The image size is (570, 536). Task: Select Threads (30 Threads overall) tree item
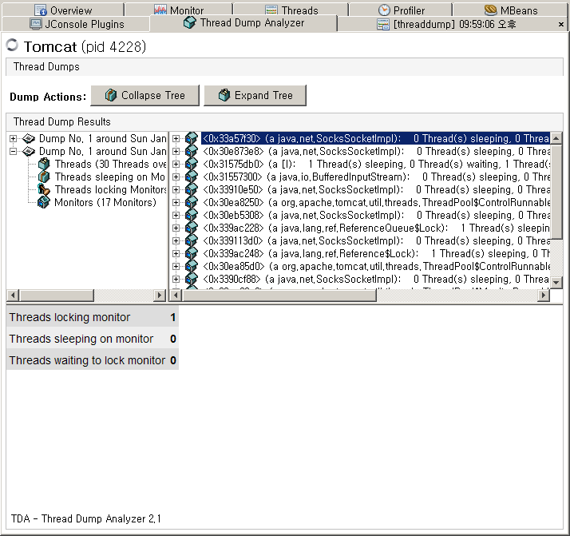point(110,164)
